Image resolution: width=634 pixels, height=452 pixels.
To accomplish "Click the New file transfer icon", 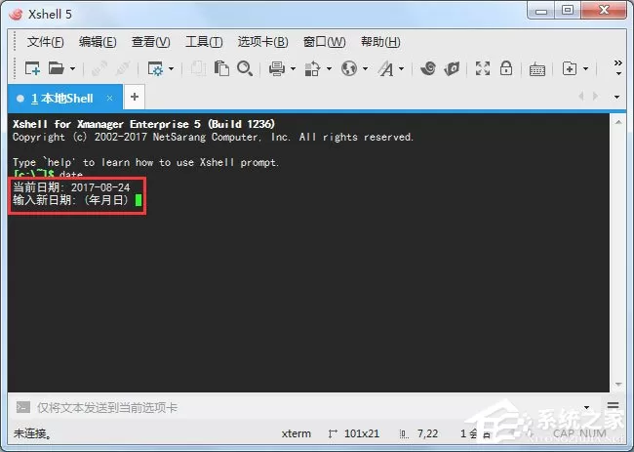I will (x=570, y=68).
